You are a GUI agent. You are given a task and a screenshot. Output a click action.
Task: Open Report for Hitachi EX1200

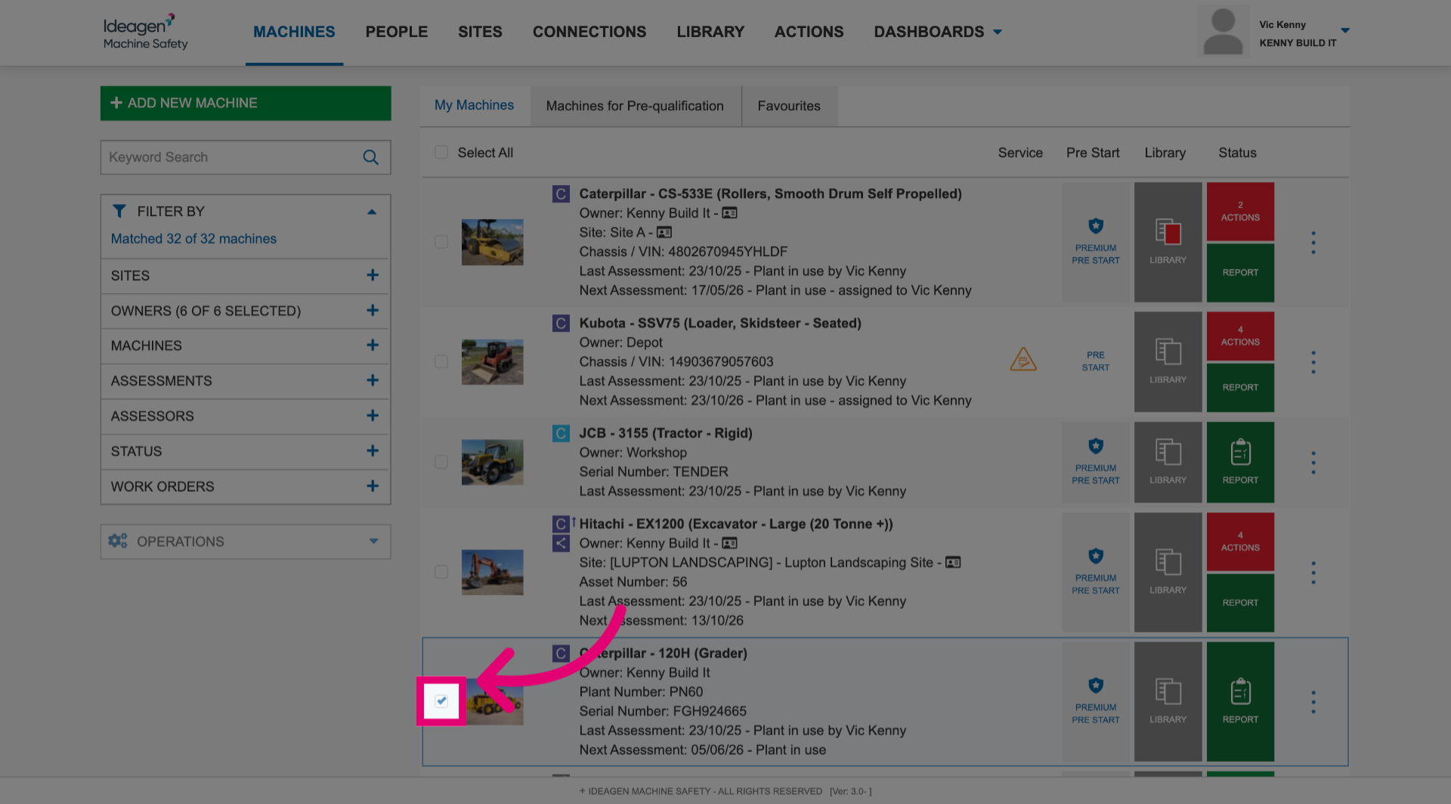tap(1240, 603)
